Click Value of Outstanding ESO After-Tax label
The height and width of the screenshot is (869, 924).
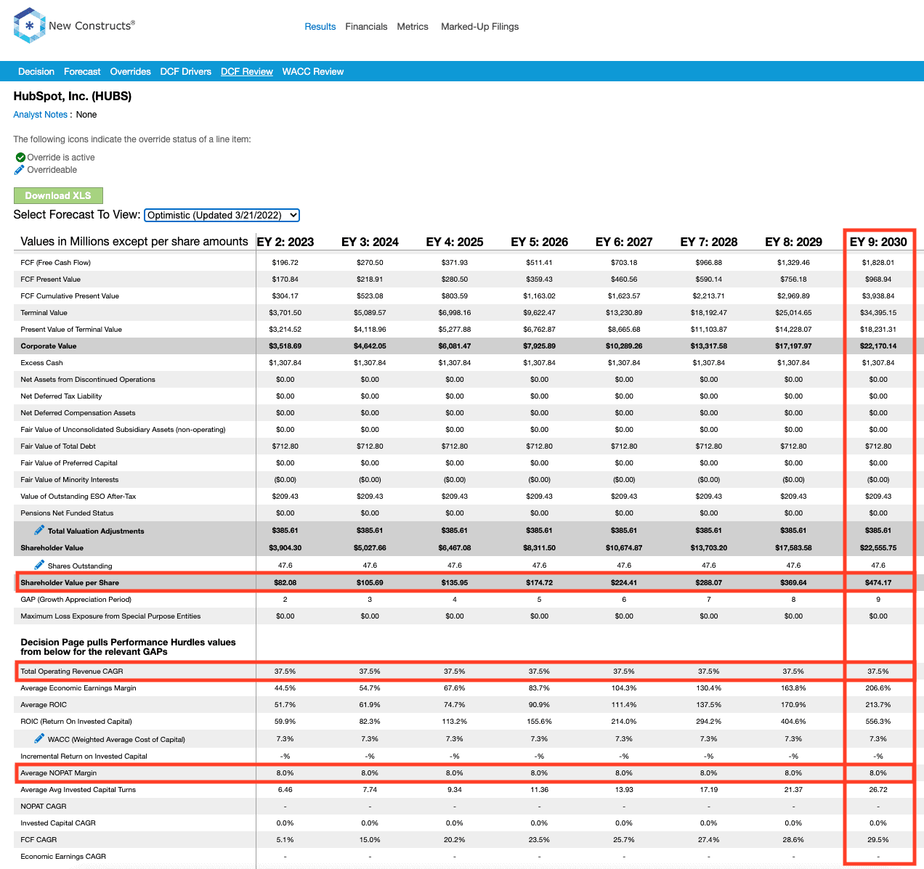(x=78, y=497)
